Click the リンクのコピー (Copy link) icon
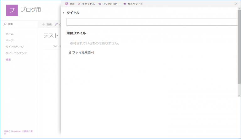The image size is (241, 139). point(99,4)
